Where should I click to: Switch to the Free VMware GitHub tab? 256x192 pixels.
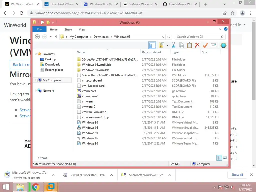pos(180,4)
